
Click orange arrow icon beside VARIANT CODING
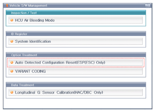pos(12,71)
